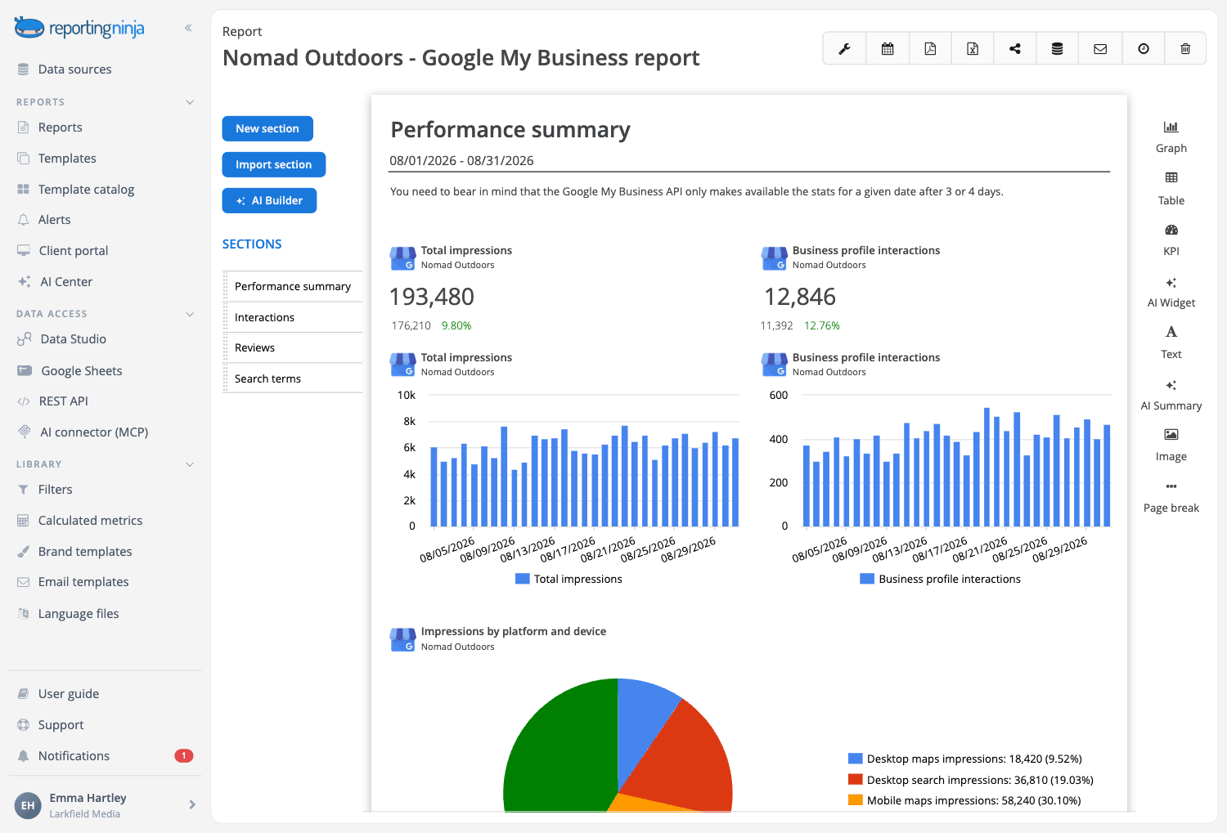Launch the AI Builder button
The height and width of the screenshot is (833, 1227).
point(269,200)
